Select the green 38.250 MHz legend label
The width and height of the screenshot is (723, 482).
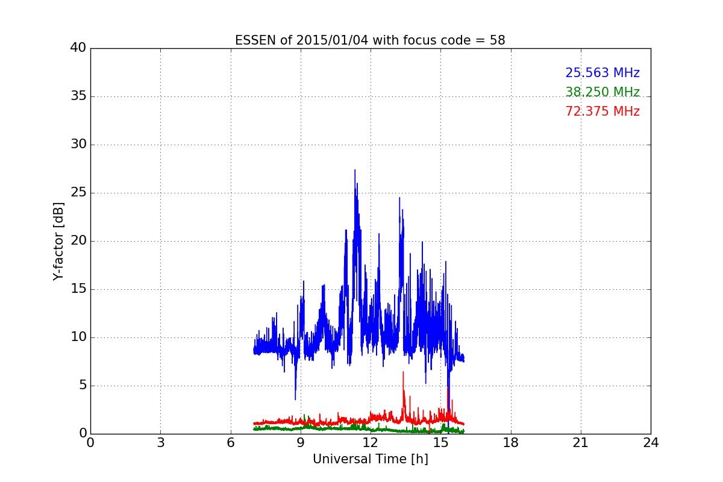602,92
